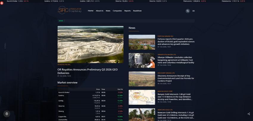Click the 4.119,37 $ gold price value
The image size is (253, 121).
96,95
